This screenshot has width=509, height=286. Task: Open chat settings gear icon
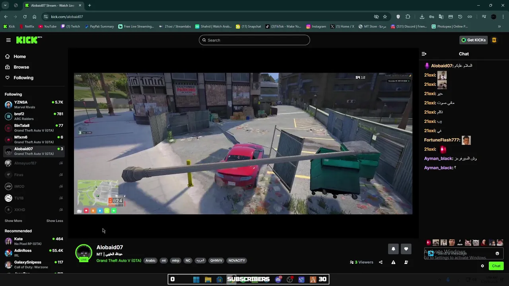tap(482, 266)
